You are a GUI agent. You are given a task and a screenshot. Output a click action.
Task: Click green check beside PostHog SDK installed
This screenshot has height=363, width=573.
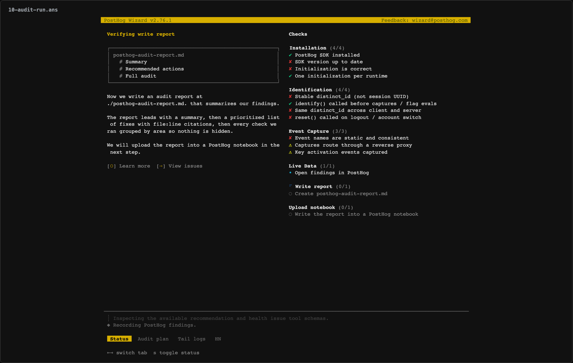point(290,55)
